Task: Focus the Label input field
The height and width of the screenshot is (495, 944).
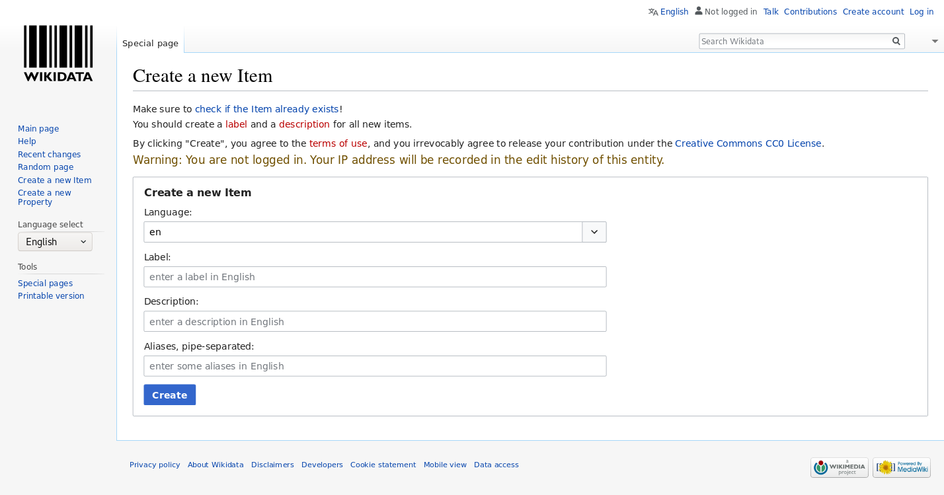Action: [x=375, y=277]
